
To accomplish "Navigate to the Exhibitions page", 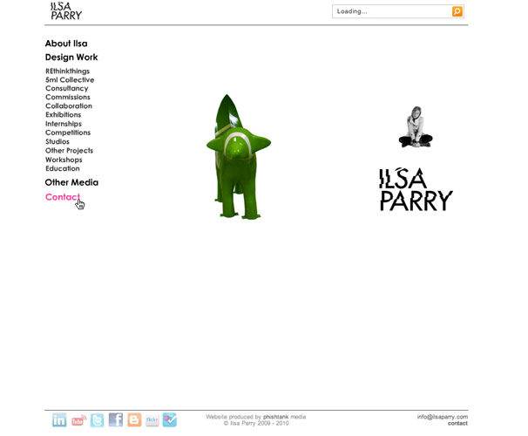I will point(63,115).
